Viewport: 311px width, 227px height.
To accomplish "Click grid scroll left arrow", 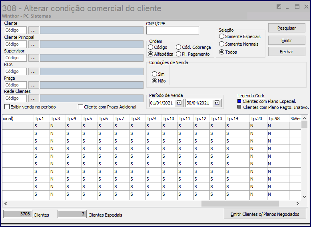I will (6, 203).
